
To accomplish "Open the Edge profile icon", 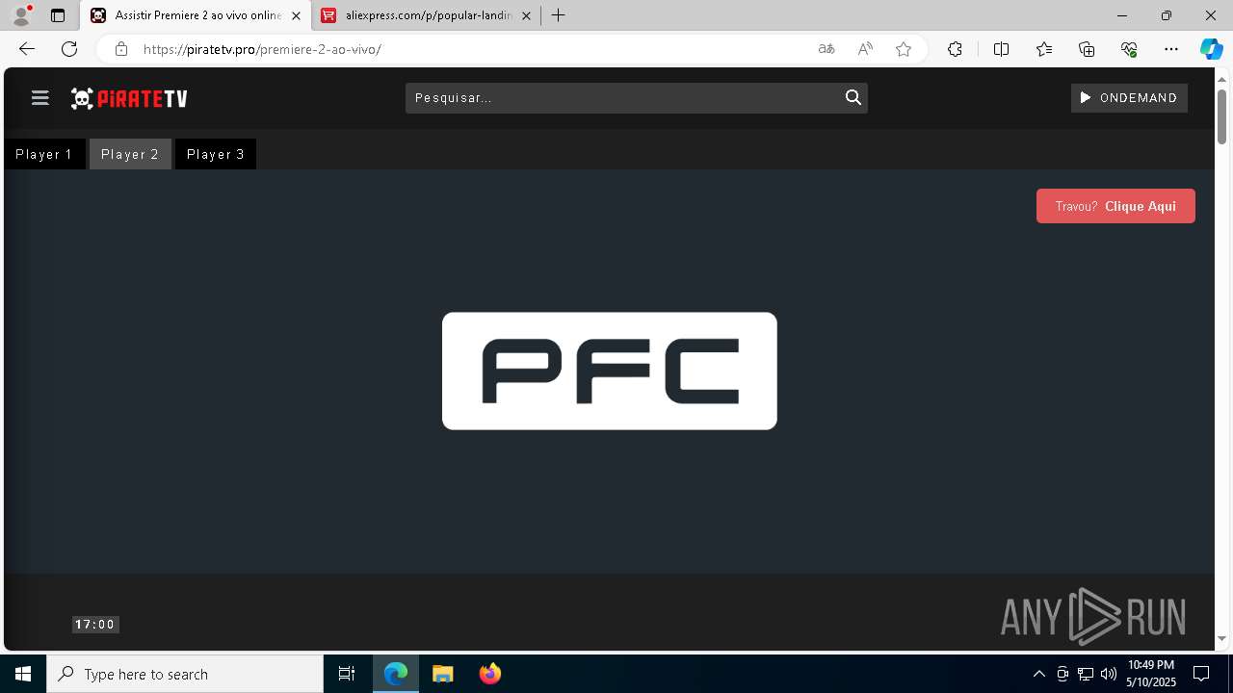I will (21, 15).
